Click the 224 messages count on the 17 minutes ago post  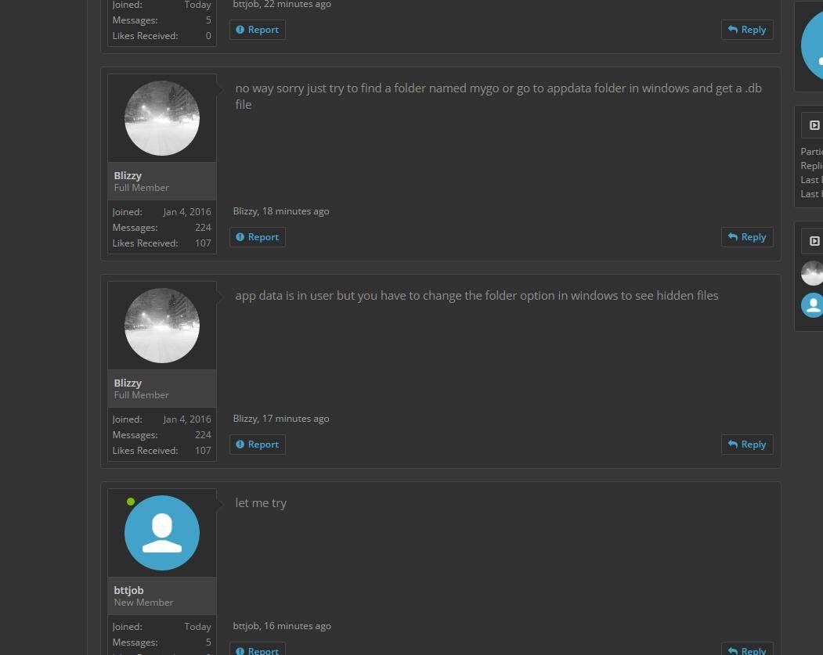[x=203, y=435]
